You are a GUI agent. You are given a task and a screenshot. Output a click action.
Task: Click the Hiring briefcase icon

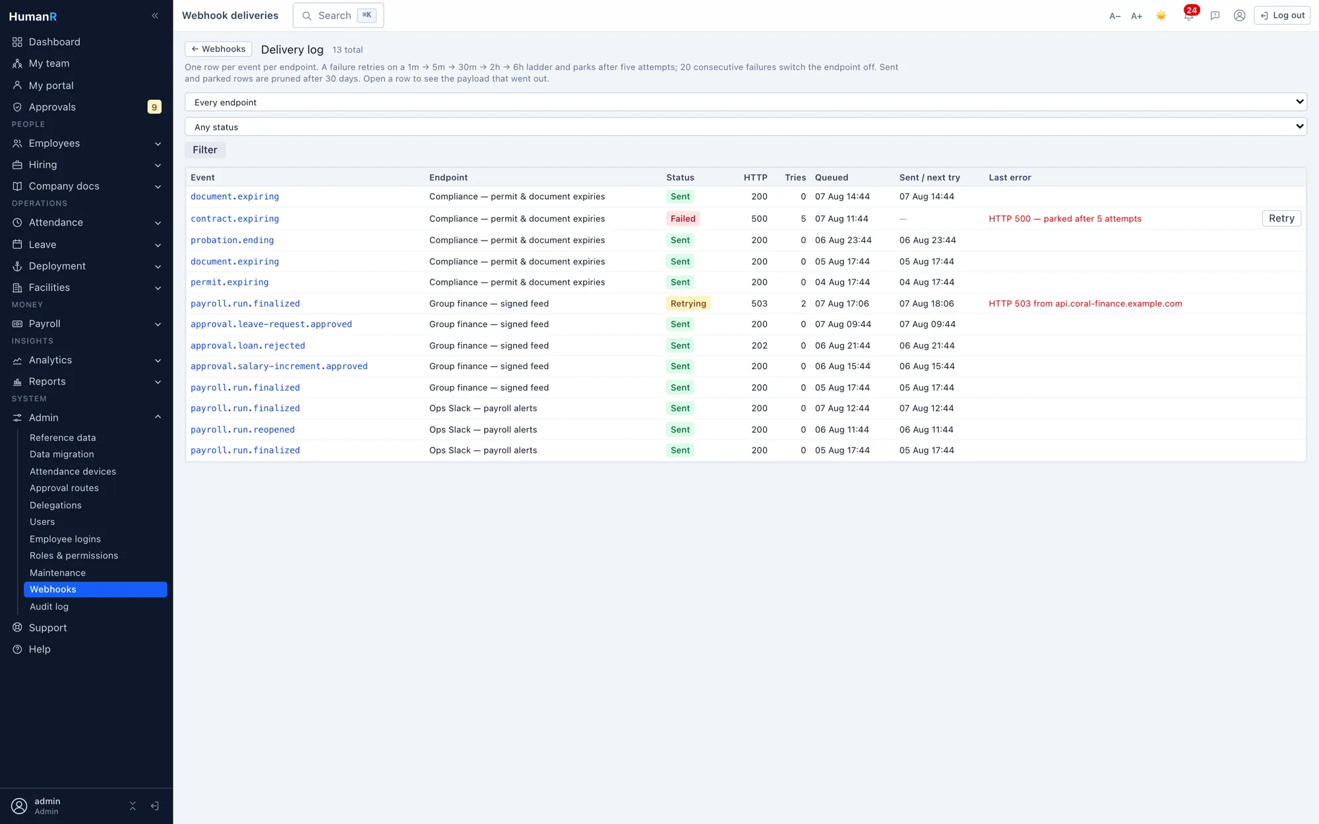point(17,165)
